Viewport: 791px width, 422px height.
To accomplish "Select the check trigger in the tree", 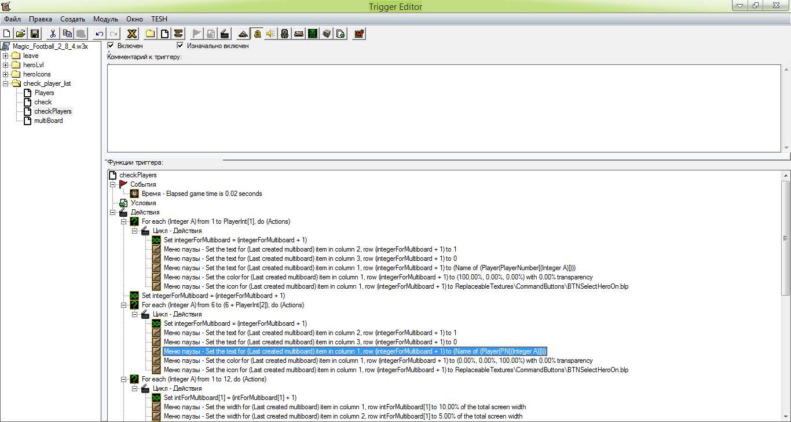I will click(x=43, y=102).
